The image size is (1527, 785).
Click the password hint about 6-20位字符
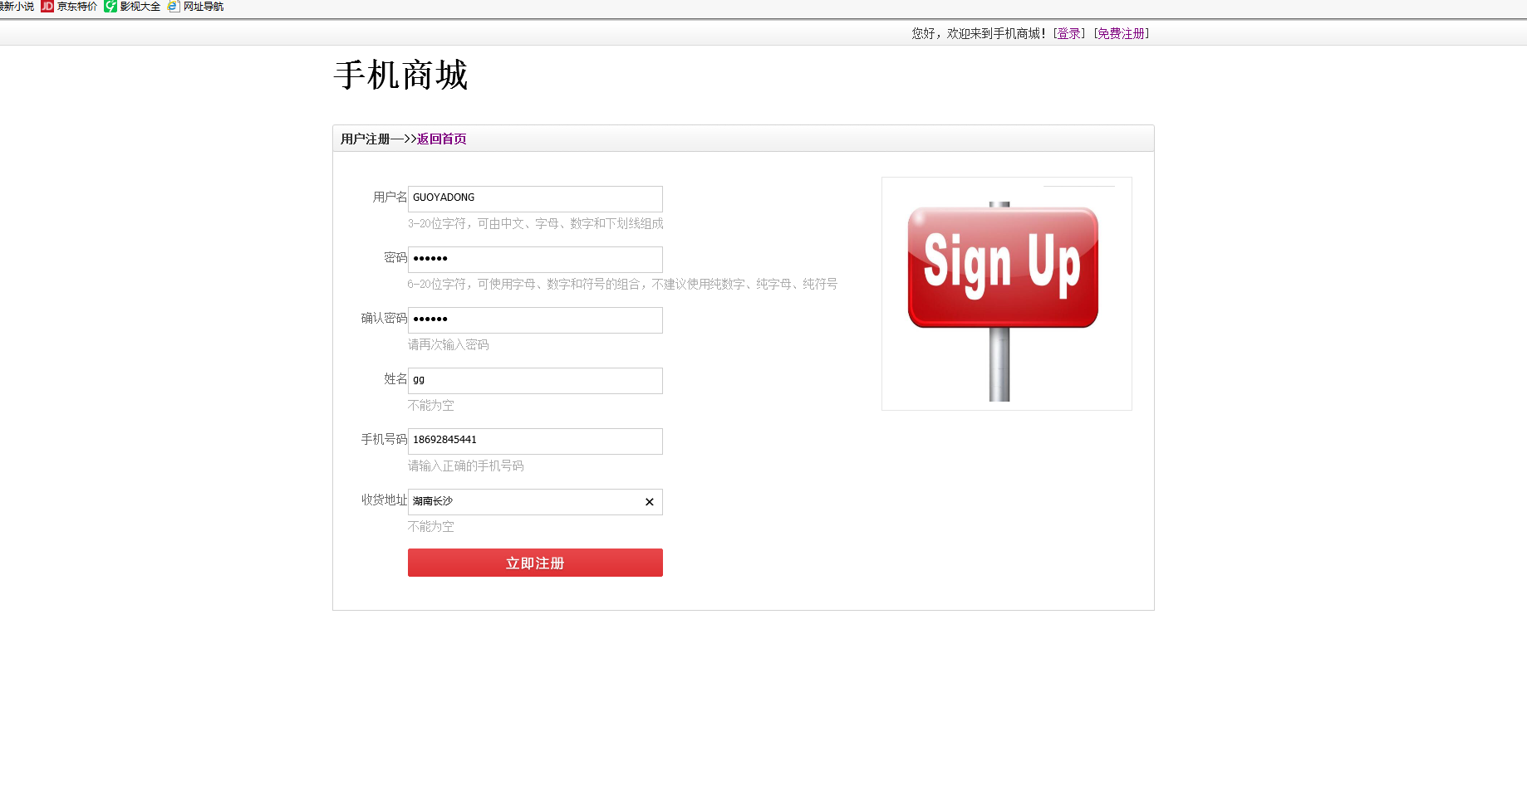coord(622,284)
